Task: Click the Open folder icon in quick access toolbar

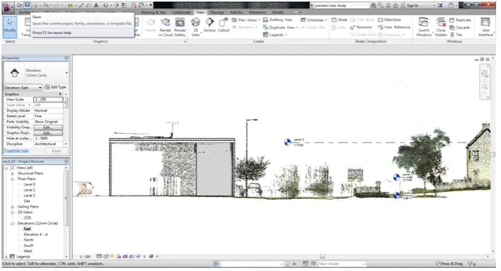Action: (20, 6)
